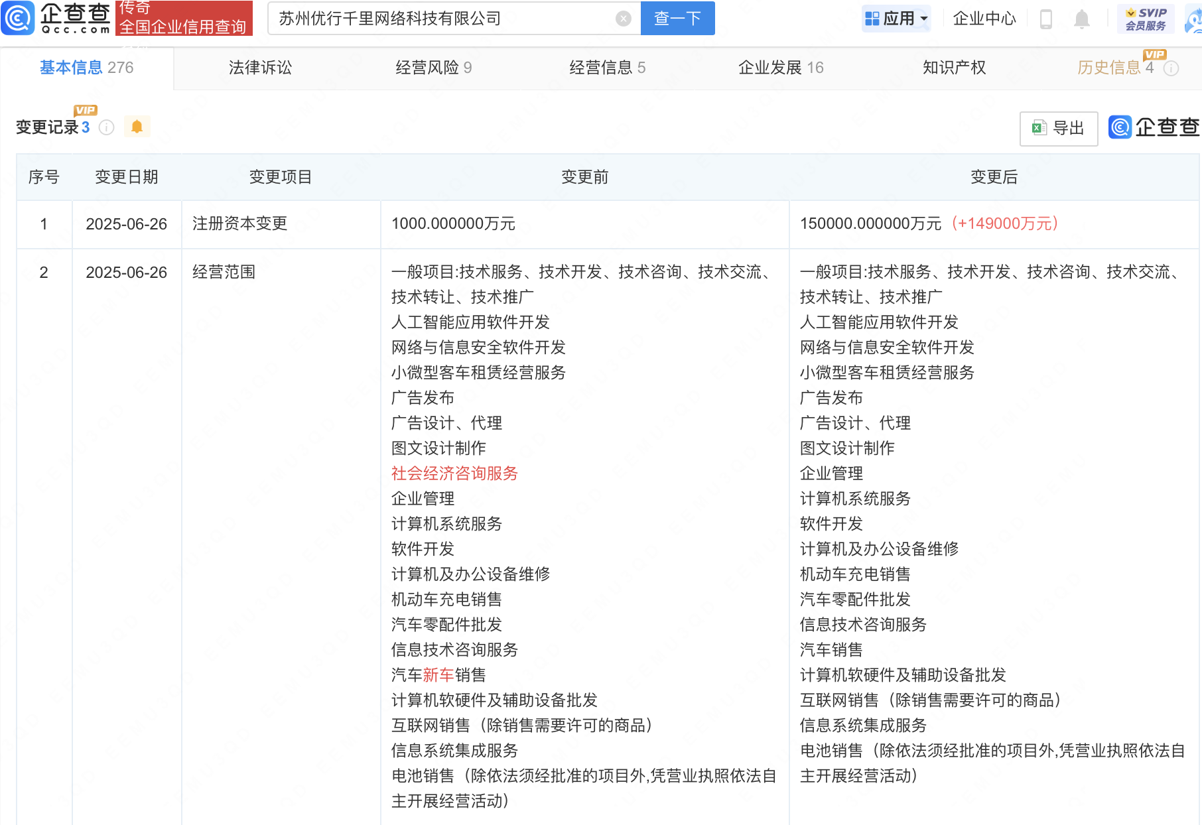Click the 变更日期 column header

point(127,177)
